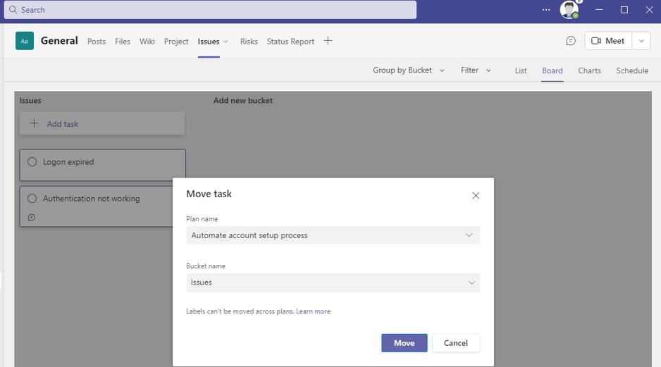Click Cancel in Move task dialog
661x367 pixels.
point(456,343)
